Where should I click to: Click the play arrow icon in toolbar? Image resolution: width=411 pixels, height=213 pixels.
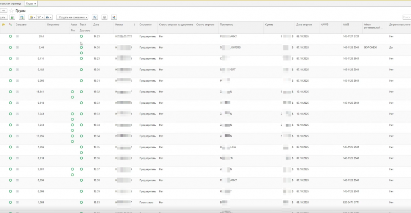pyautogui.click(x=114, y=17)
